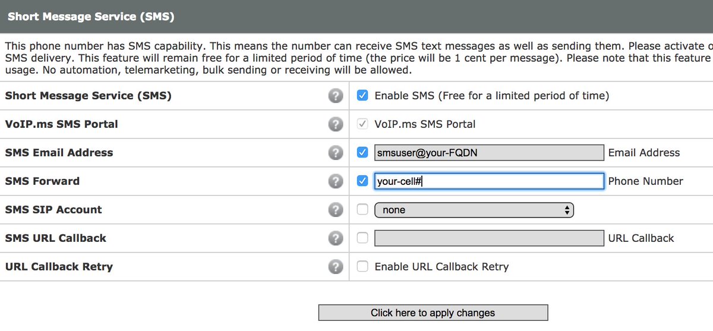Open help icon for URL Callback Retry
Viewport: 713px width, 331px height.
click(336, 267)
